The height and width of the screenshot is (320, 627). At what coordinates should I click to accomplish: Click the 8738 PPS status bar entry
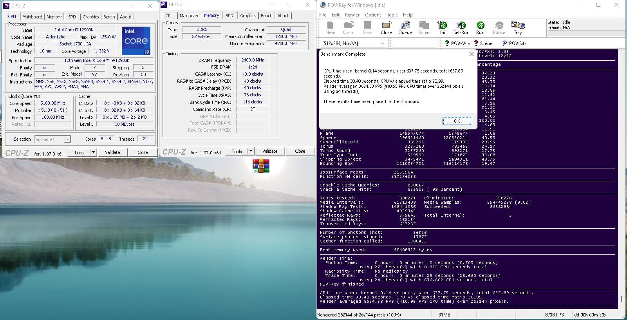point(555,315)
